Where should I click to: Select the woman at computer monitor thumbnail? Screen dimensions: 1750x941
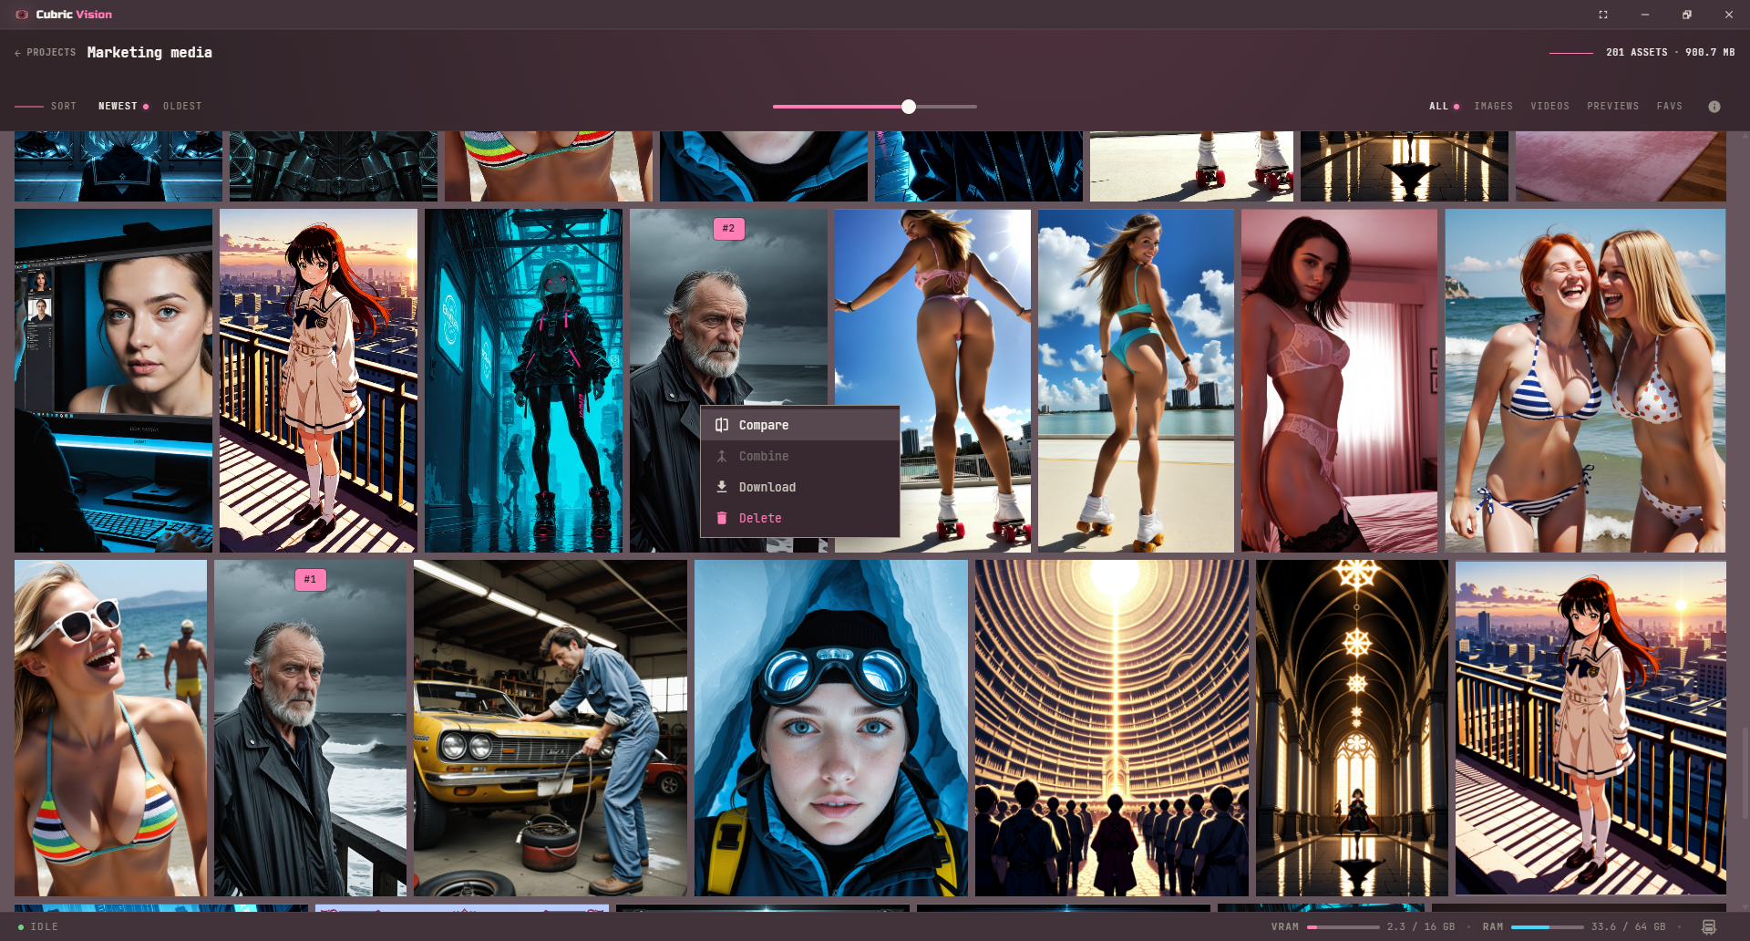(x=113, y=380)
